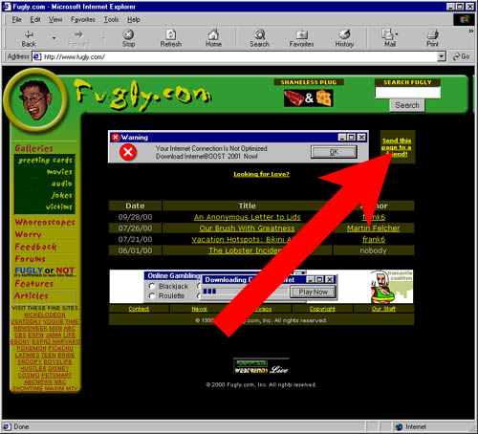Open the View menu

click(55, 20)
